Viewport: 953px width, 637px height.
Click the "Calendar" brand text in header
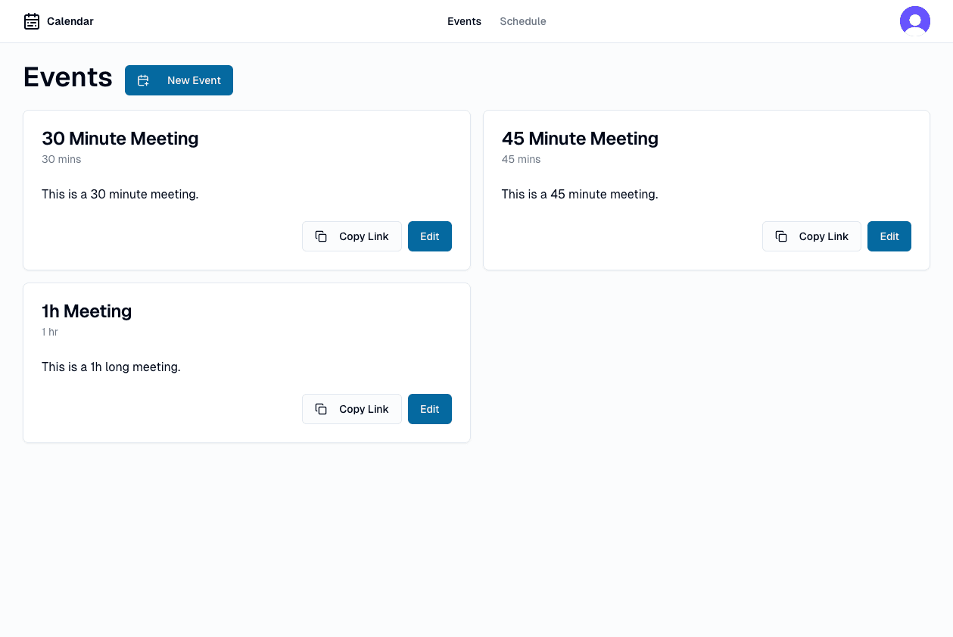click(x=70, y=21)
